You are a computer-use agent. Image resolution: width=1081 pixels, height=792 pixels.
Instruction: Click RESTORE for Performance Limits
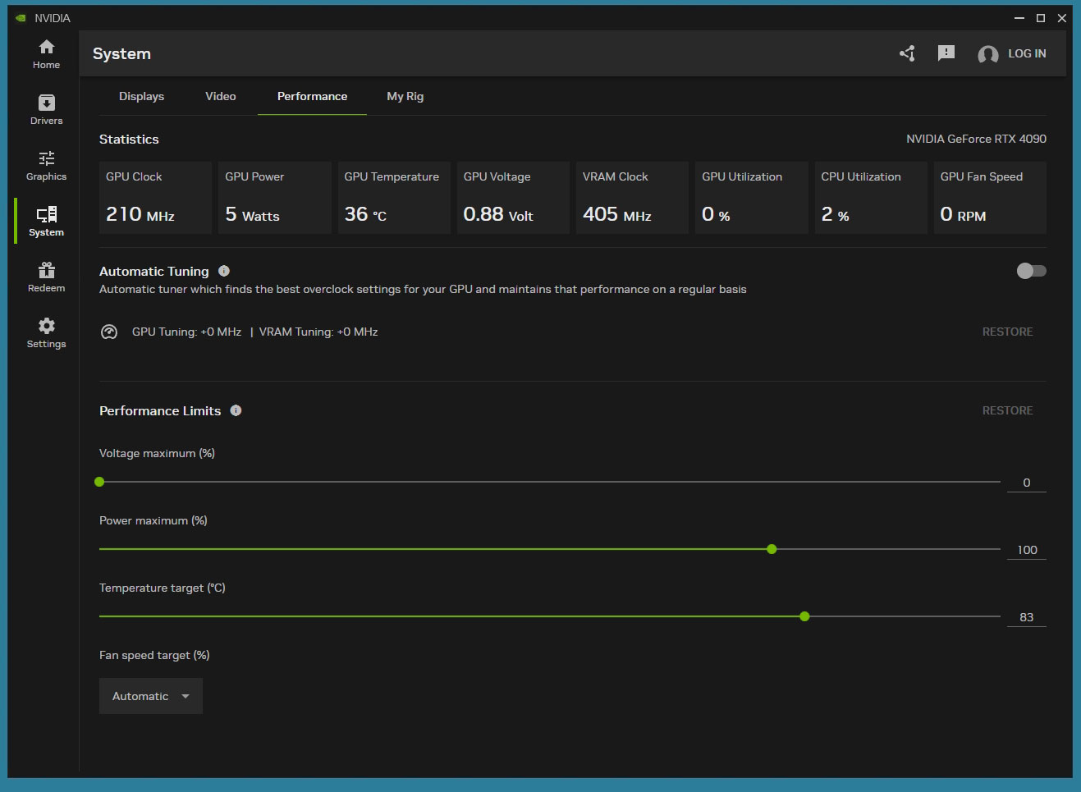1007,410
